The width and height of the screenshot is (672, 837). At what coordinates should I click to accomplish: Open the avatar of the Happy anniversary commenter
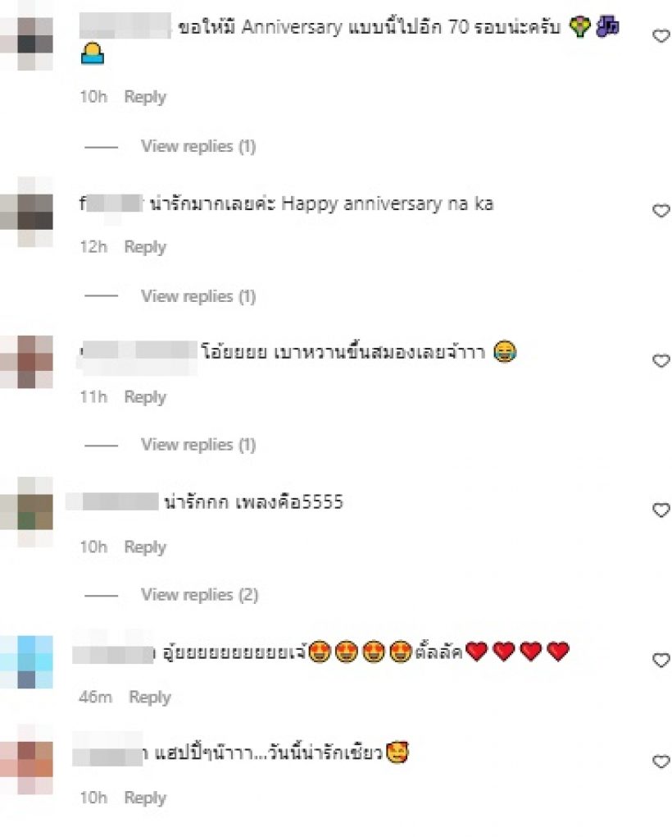pos(27,212)
